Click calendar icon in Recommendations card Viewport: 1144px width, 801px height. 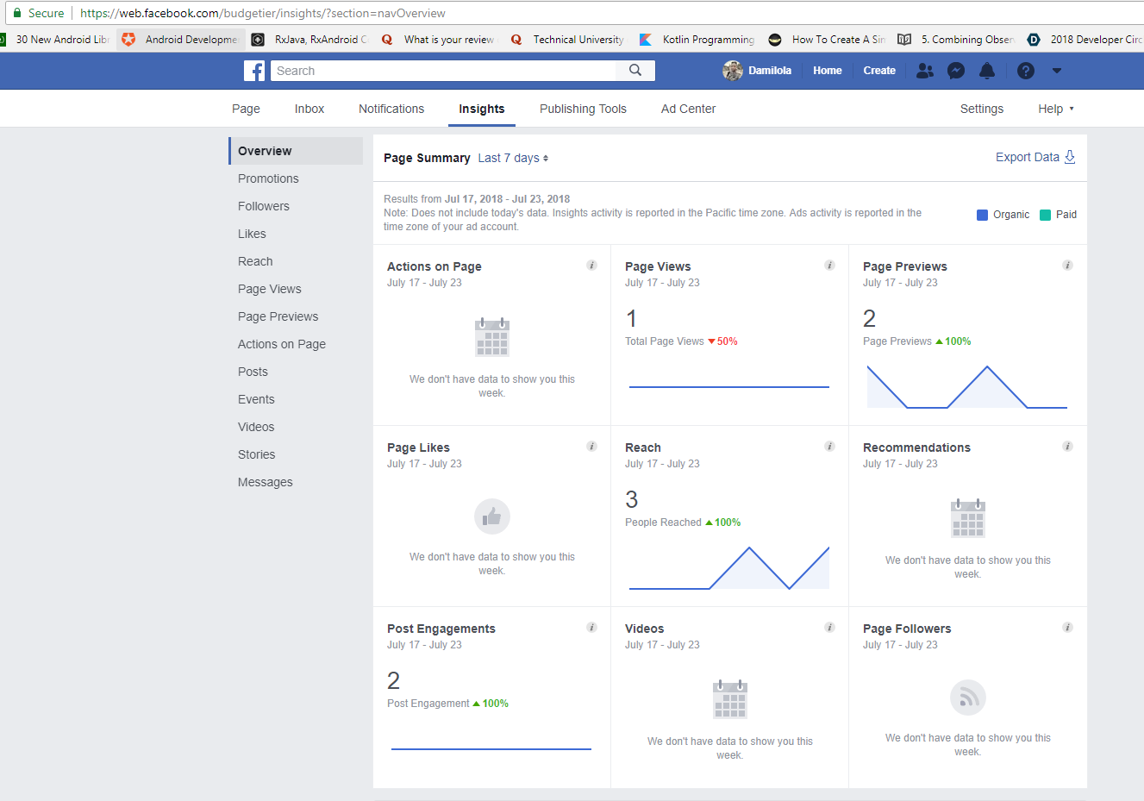coord(968,518)
